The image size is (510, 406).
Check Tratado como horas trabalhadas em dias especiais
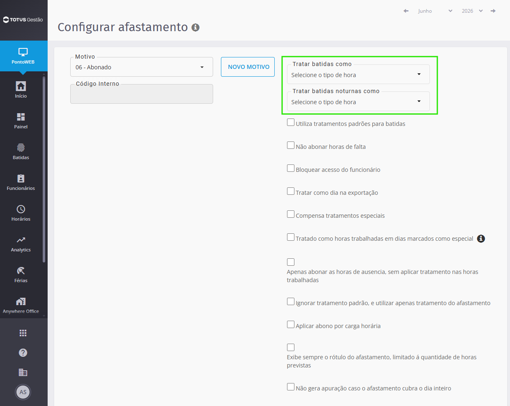click(x=291, y=237)
